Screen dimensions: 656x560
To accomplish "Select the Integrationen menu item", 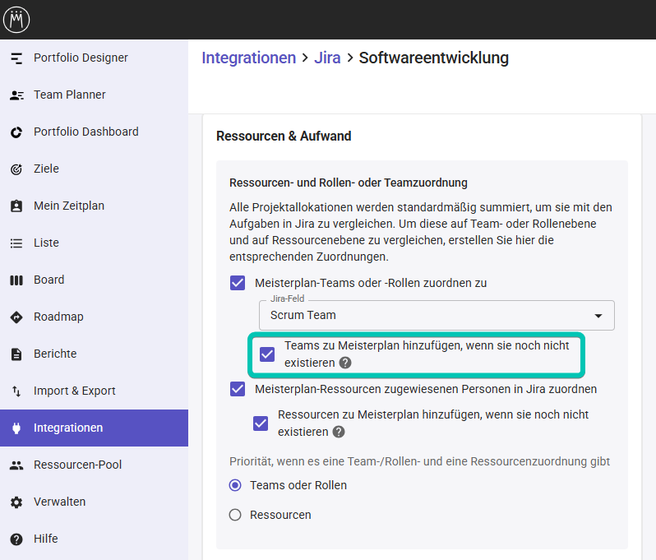I will coord(95,428).
